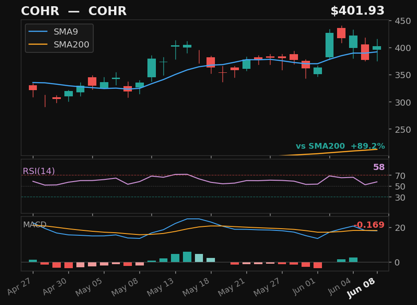Click the May 27 date label

click(x=267, y=287)
